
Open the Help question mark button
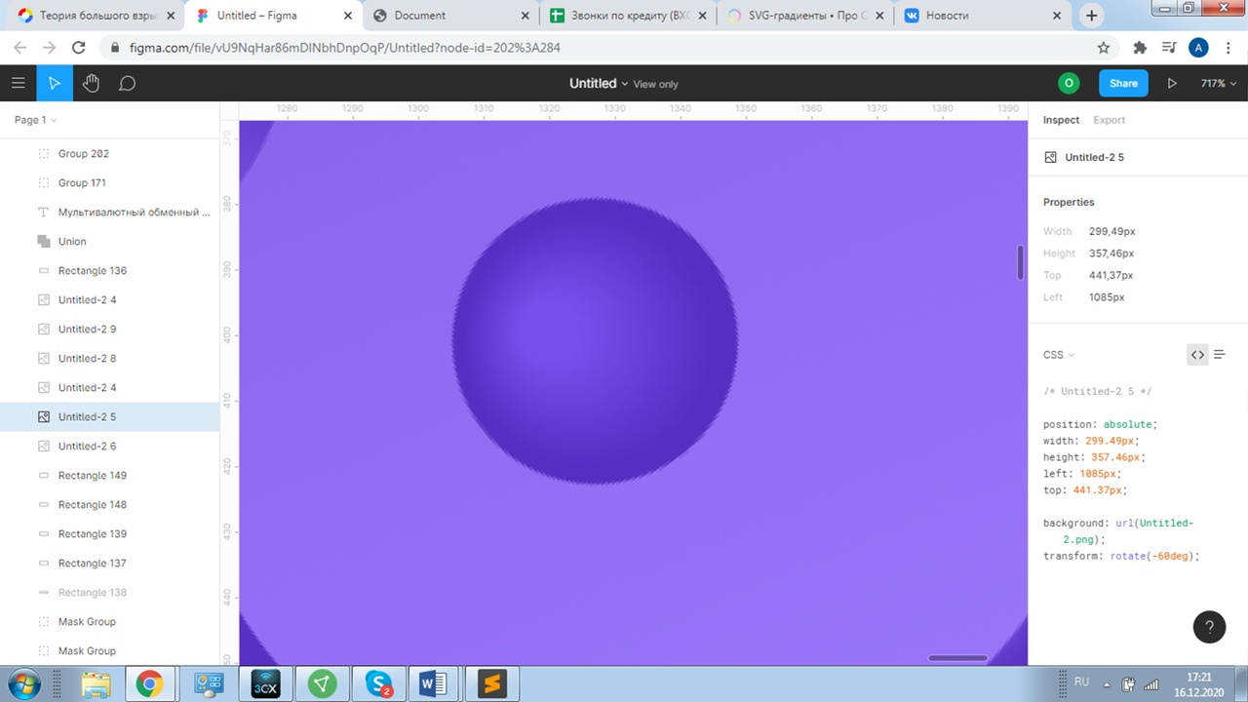[1209, 627]
